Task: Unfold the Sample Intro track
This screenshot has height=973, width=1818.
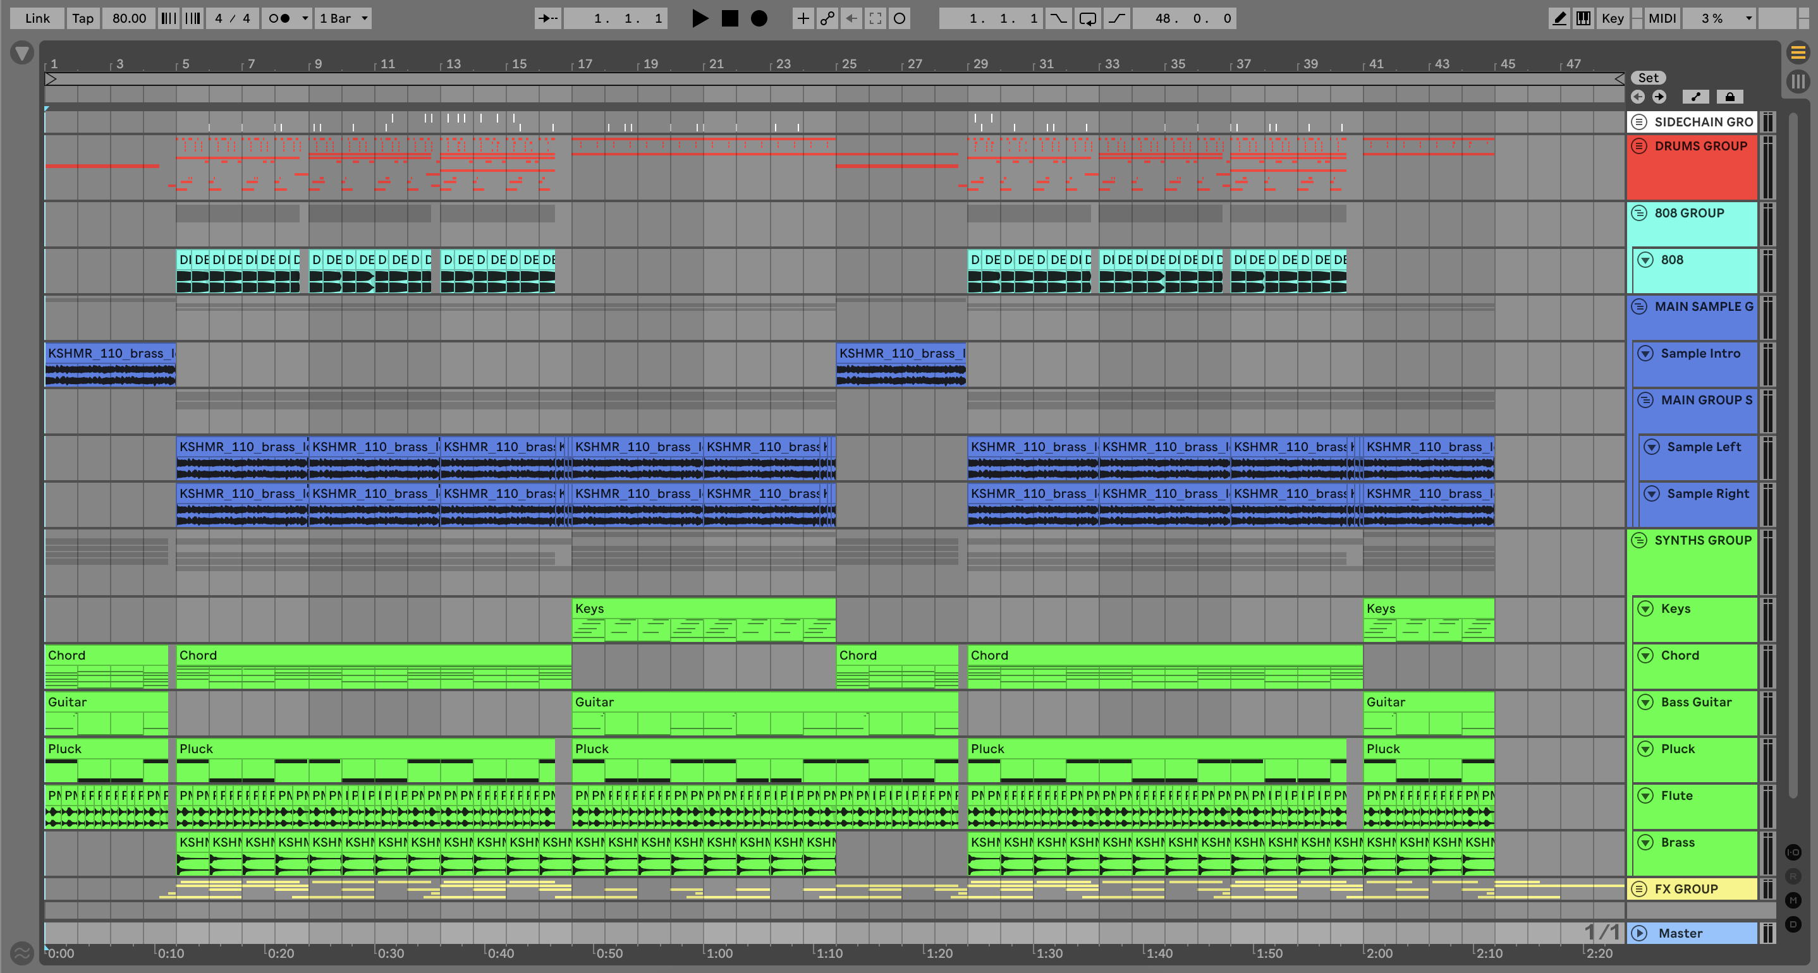Action: pyautogui.click(x=1645, y=353)
